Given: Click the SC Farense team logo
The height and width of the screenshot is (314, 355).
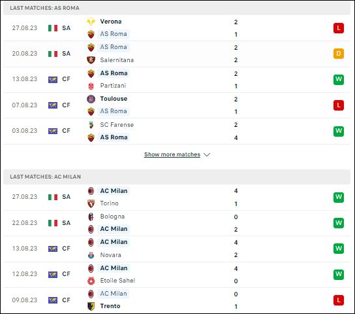Looking at the screenshot, I should 91,125.
